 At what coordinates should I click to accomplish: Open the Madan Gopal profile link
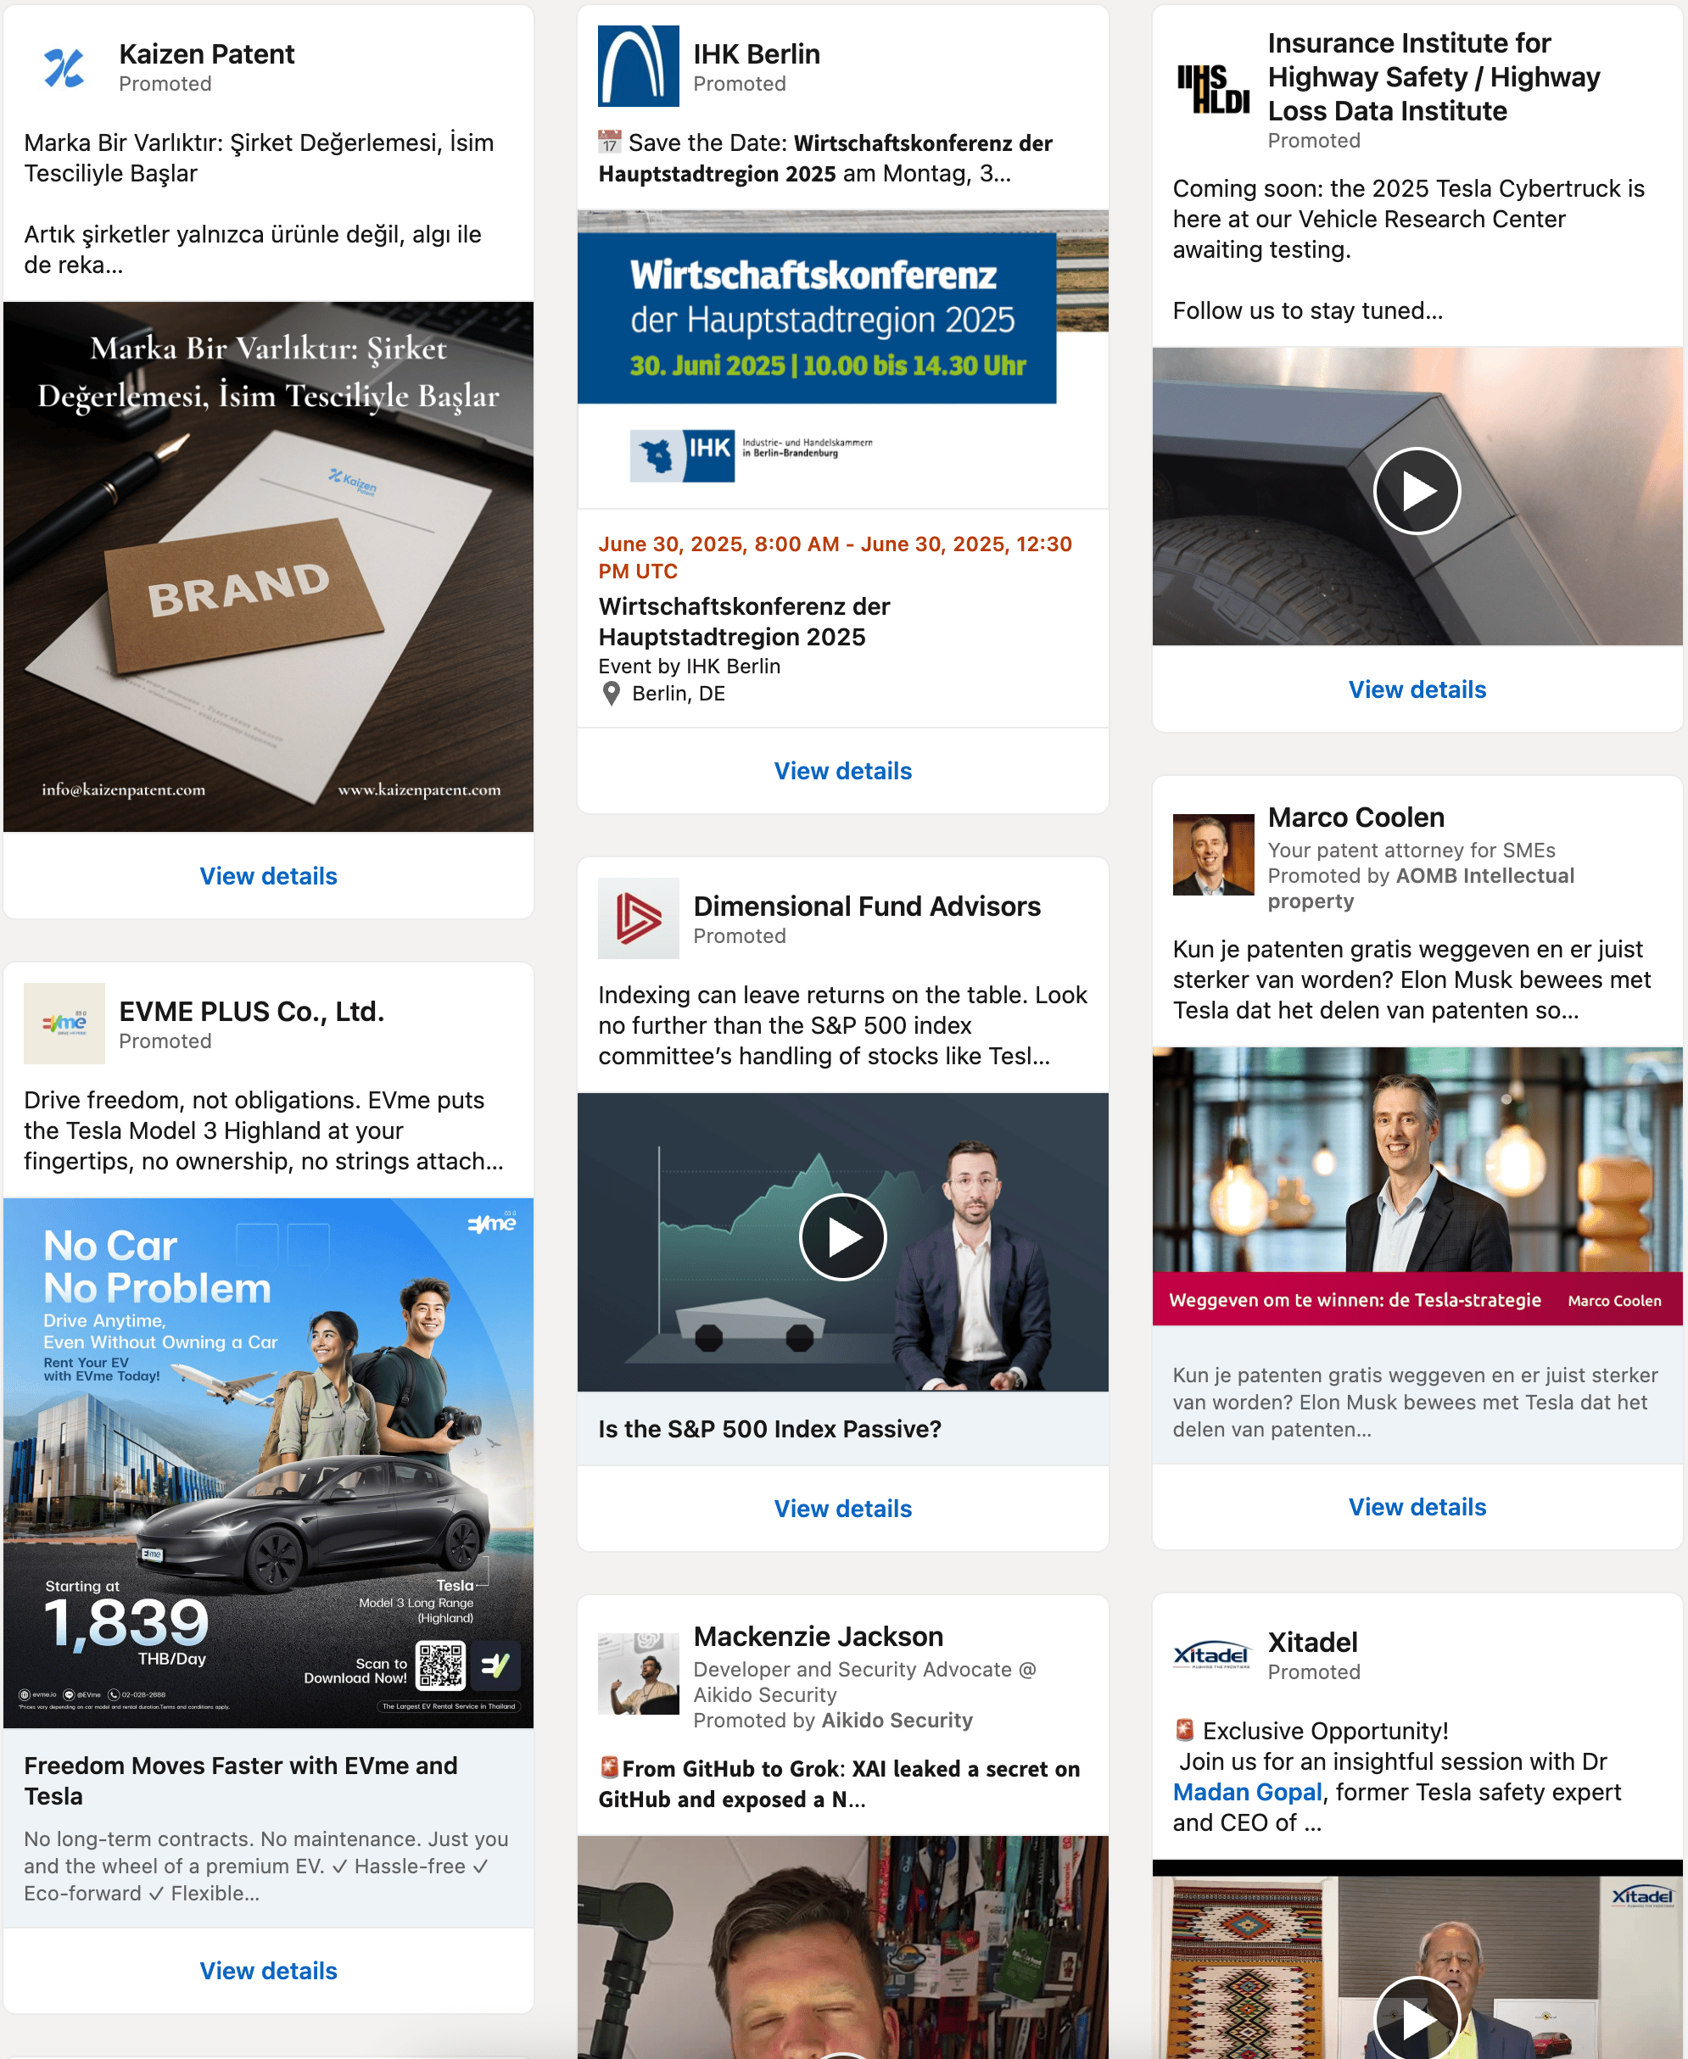pos(1247,1792)
